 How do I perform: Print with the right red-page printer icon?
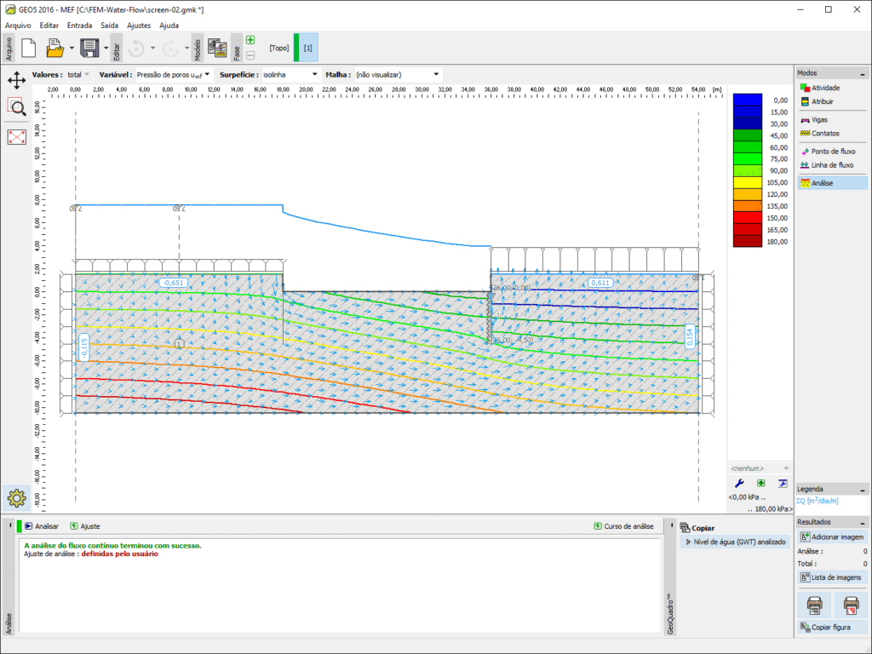pos(851,605)
